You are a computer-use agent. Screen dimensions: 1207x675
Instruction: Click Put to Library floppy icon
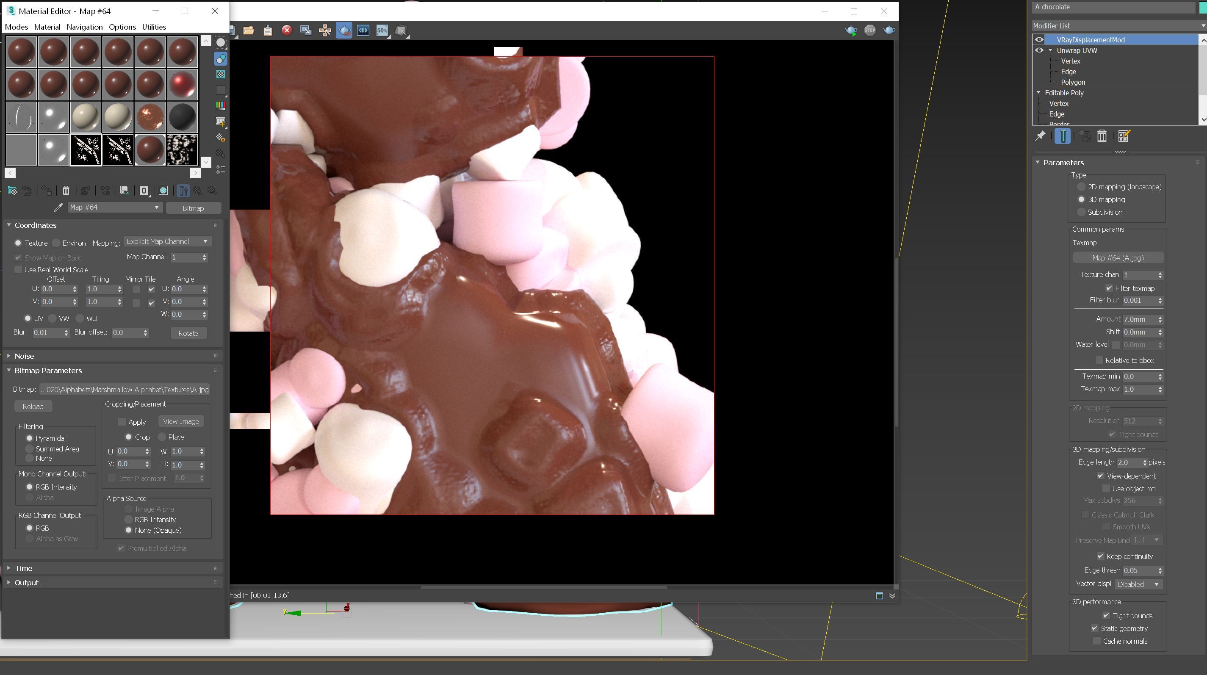click(124, 191)
